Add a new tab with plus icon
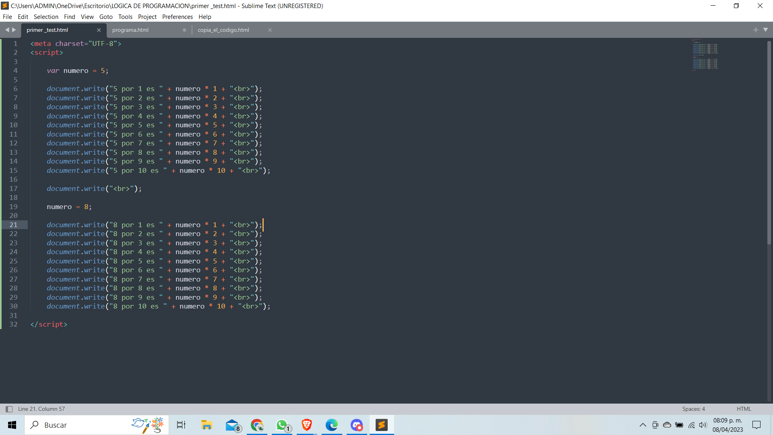 (756, 30)
